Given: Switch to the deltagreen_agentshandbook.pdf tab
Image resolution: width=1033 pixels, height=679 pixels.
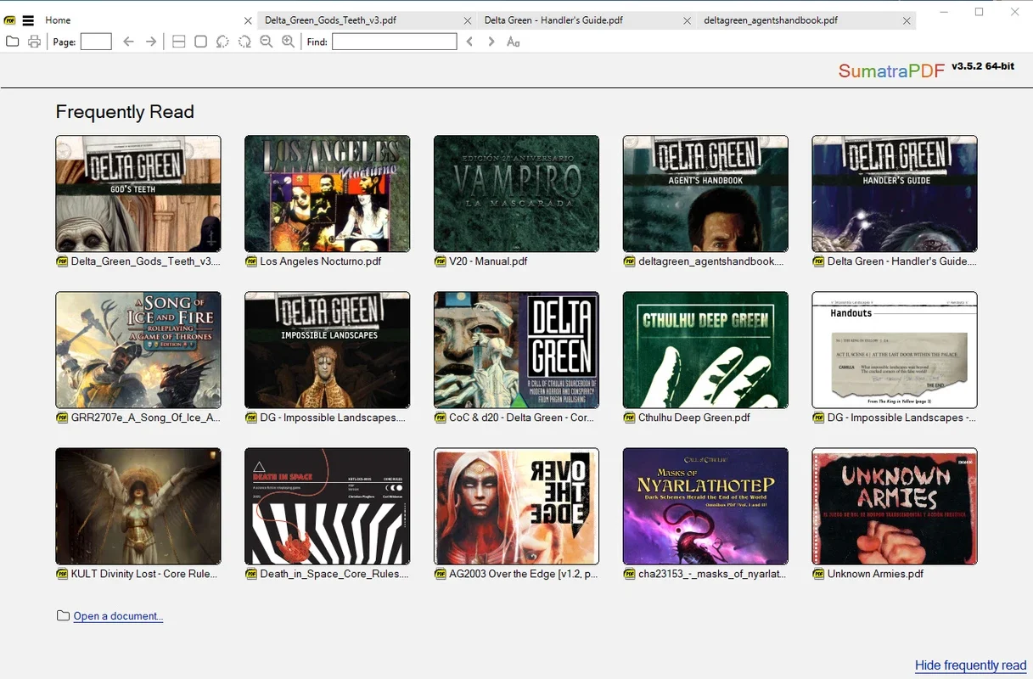Looking at the screenshot, I should tap(771, 20).
